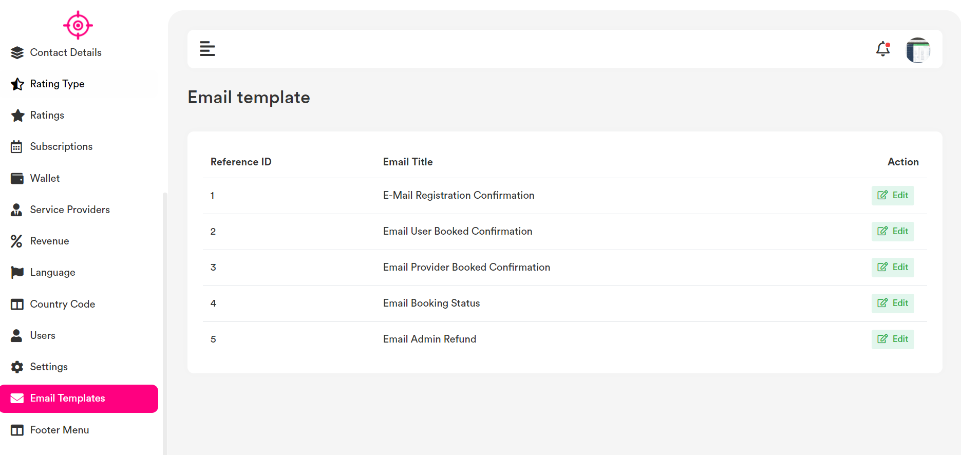This screenshot has width=961, height=455.
Task: Click the pink target logo
Action: 78,25
